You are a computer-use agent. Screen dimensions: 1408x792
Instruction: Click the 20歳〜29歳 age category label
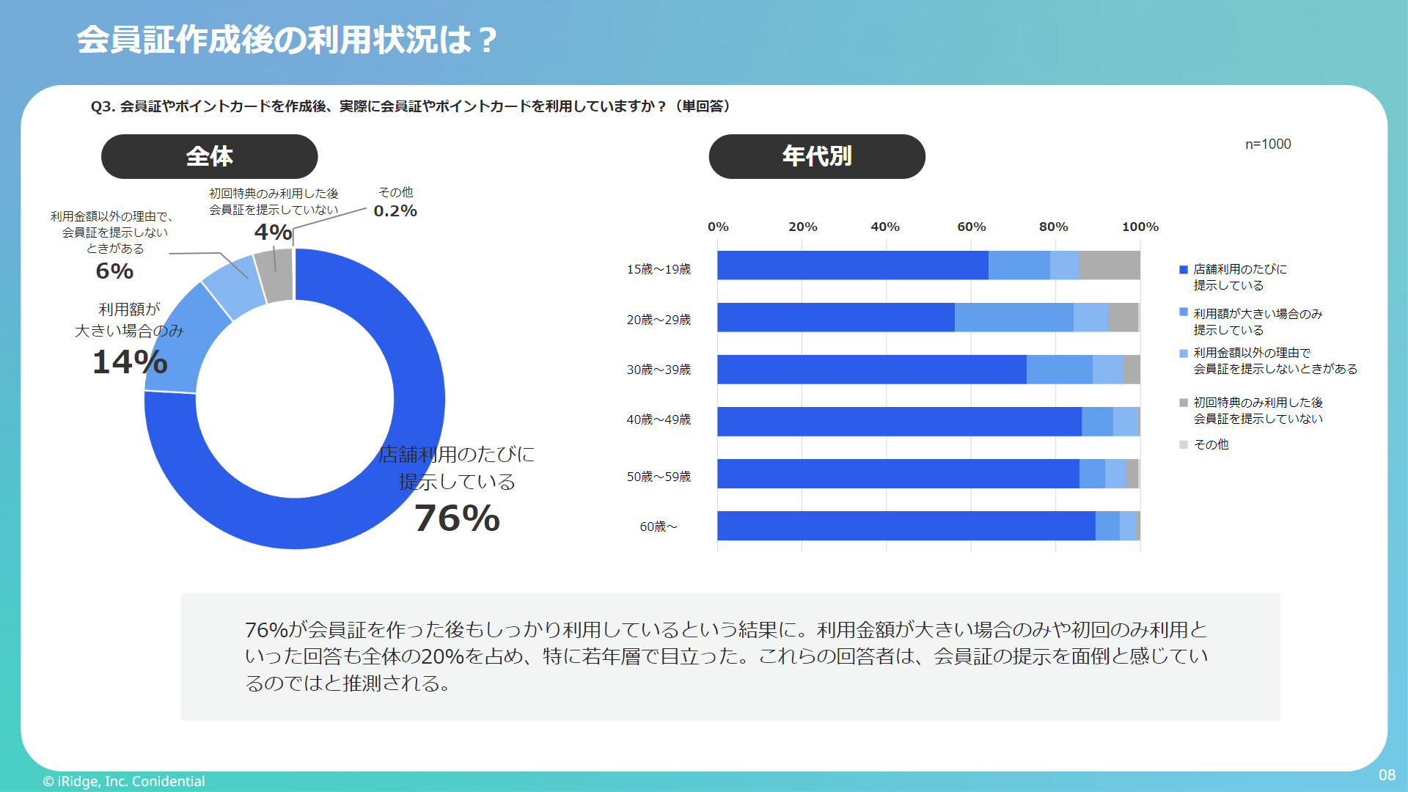659,320
